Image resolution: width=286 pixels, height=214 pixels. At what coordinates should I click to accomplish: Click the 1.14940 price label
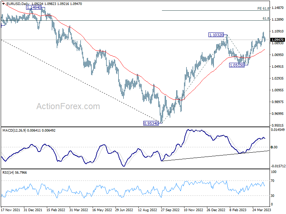(x=34, y=7)
